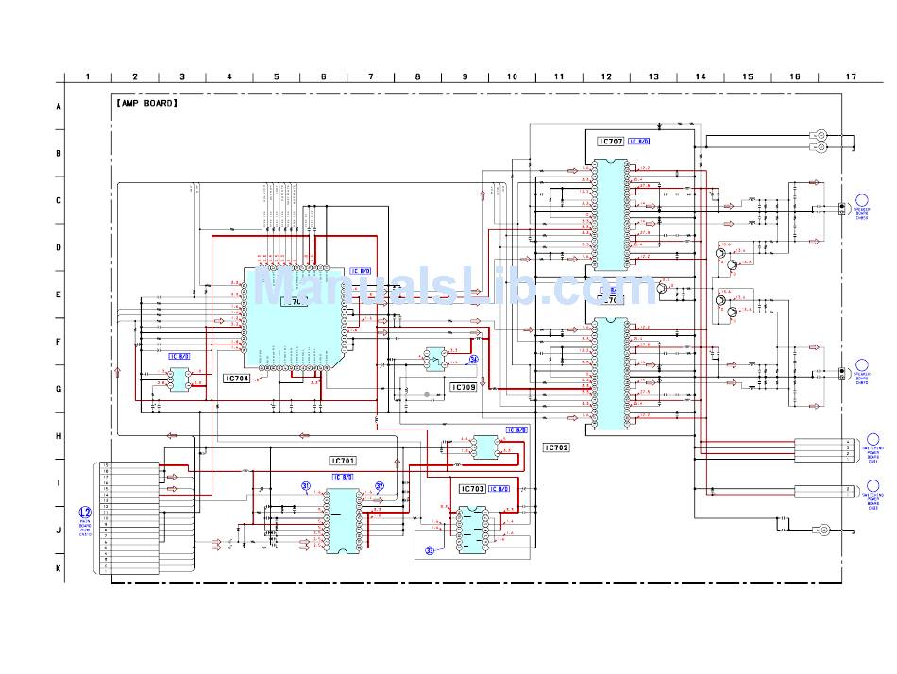
Task: Click the IC701 reference label
Action: click(x=344, y=461)
